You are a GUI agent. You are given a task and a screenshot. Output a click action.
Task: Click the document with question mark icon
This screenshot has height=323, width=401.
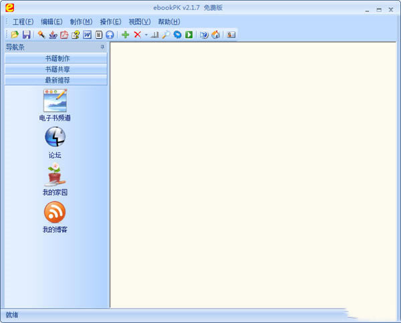pyautogui.click(x=76, y=35)
